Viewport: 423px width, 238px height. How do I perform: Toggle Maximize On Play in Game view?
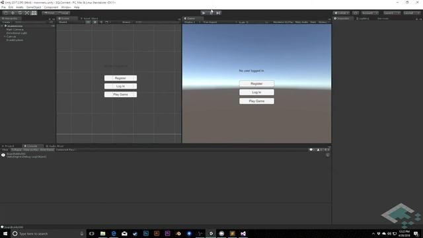coord(283,22)
